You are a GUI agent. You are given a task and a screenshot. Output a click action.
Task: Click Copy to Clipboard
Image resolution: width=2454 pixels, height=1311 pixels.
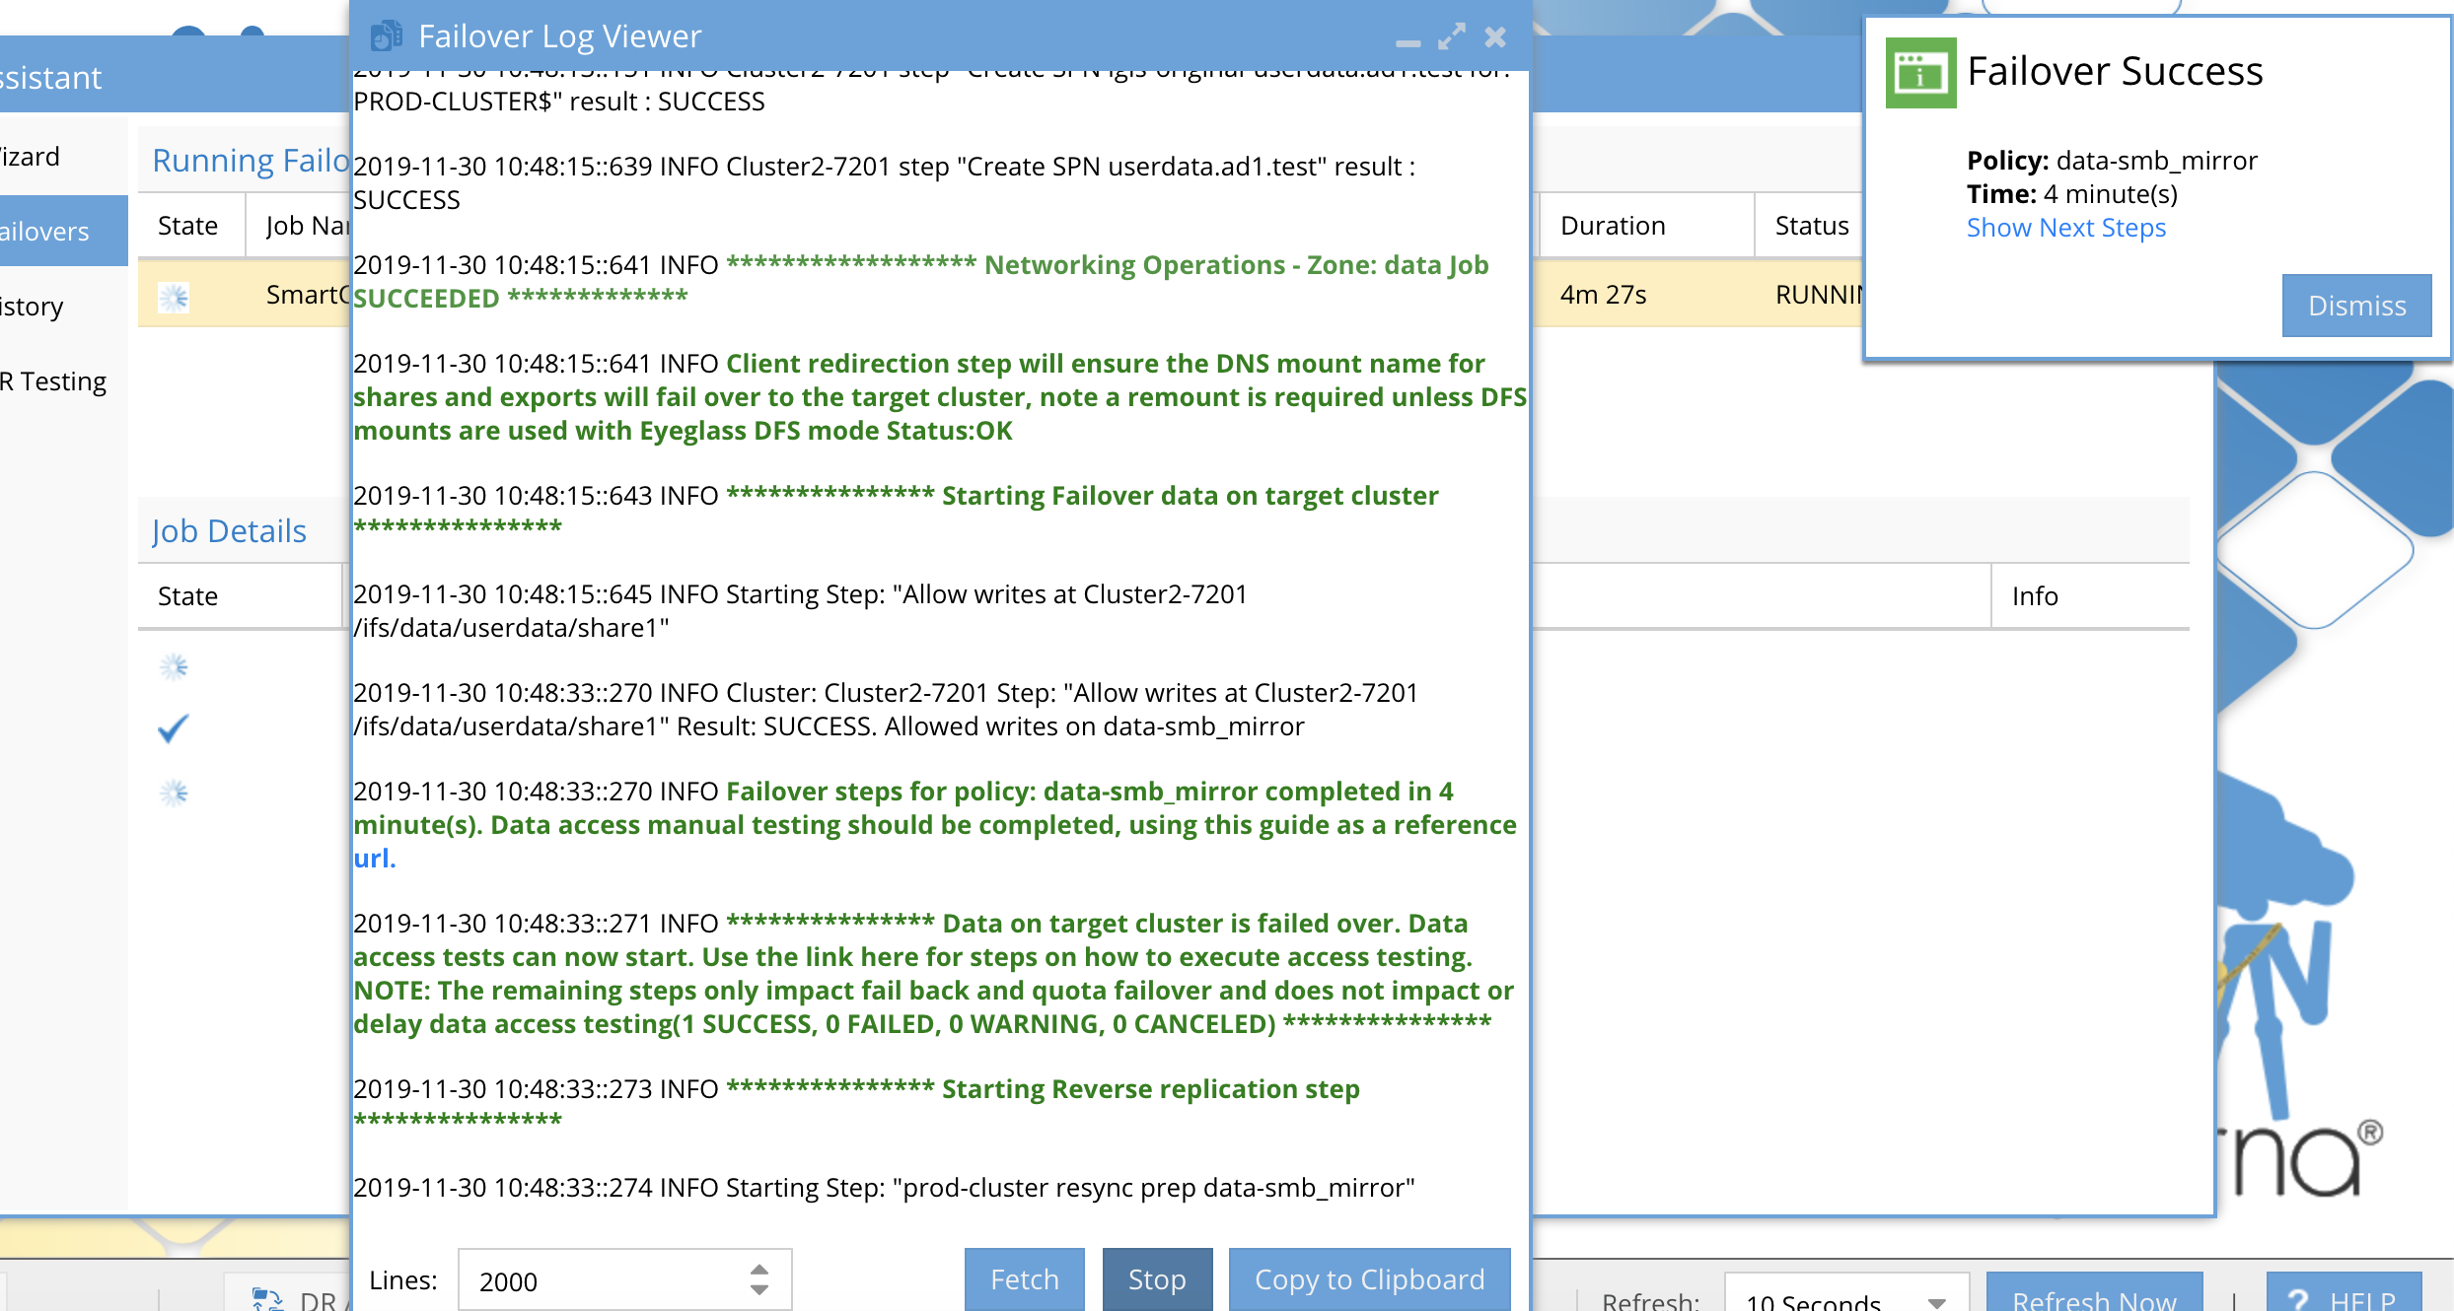(1369, 1279)
